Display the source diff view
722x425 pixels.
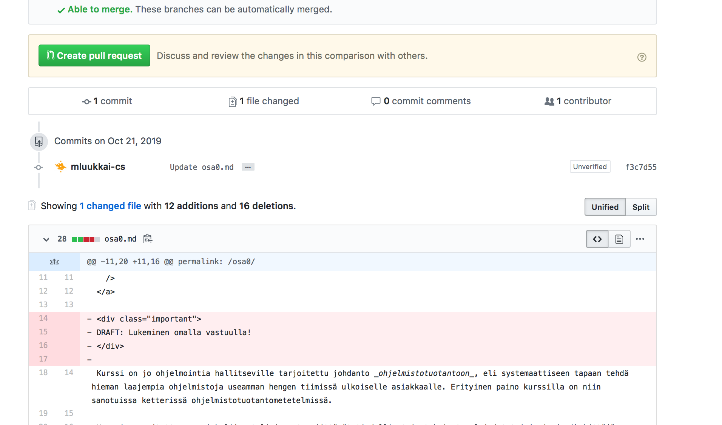[x=597, y=239]
